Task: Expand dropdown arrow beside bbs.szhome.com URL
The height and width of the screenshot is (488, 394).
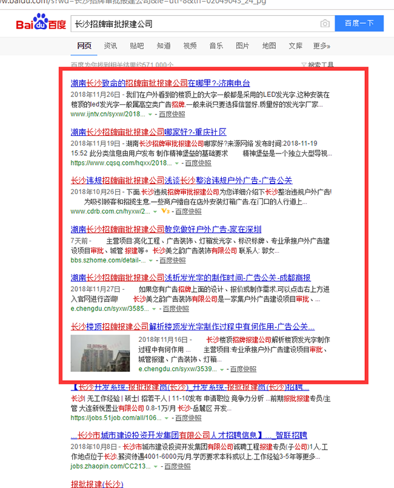Action: point(150,261)
